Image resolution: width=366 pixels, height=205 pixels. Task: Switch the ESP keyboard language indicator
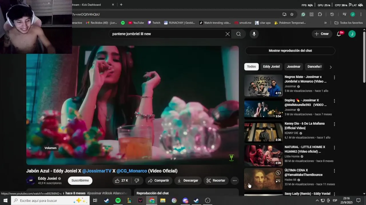(x=335, y=200)
